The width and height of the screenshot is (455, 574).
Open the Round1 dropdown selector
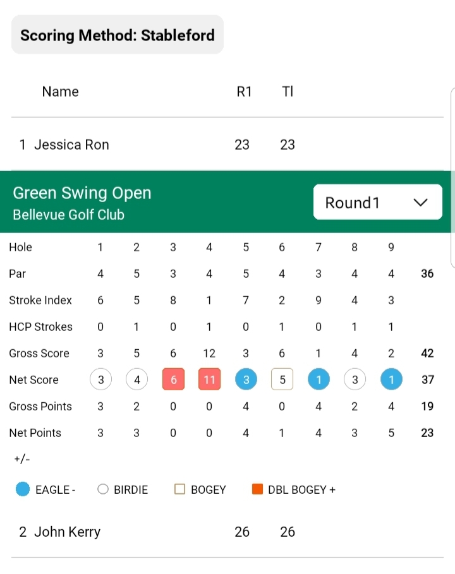377,202
